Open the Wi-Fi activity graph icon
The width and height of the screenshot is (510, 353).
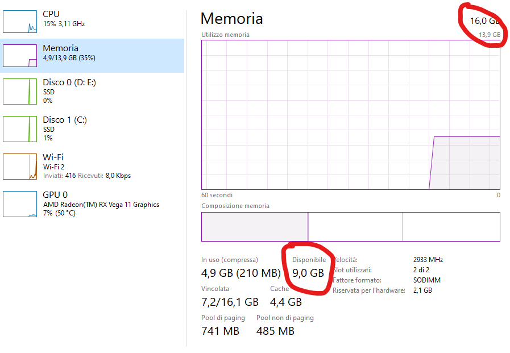[20, 167]
